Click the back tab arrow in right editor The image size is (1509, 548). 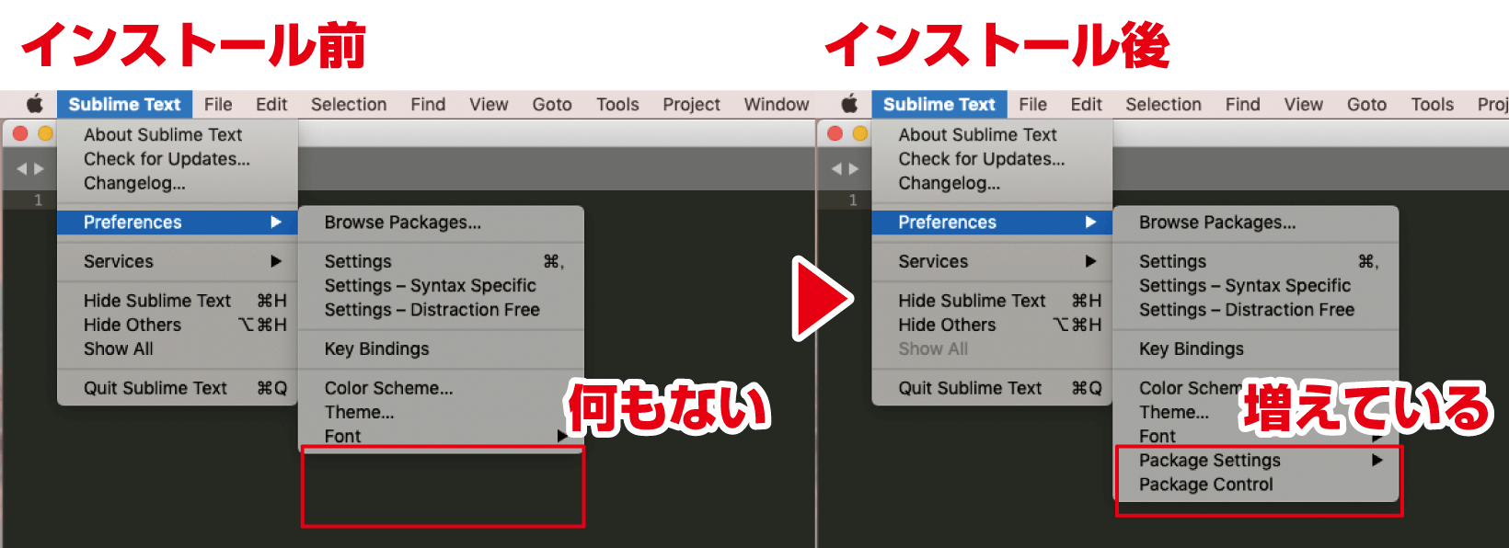(x=836, y=169)
